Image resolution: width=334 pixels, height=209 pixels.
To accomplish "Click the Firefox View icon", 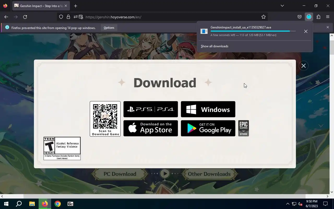I will (5, 6).
